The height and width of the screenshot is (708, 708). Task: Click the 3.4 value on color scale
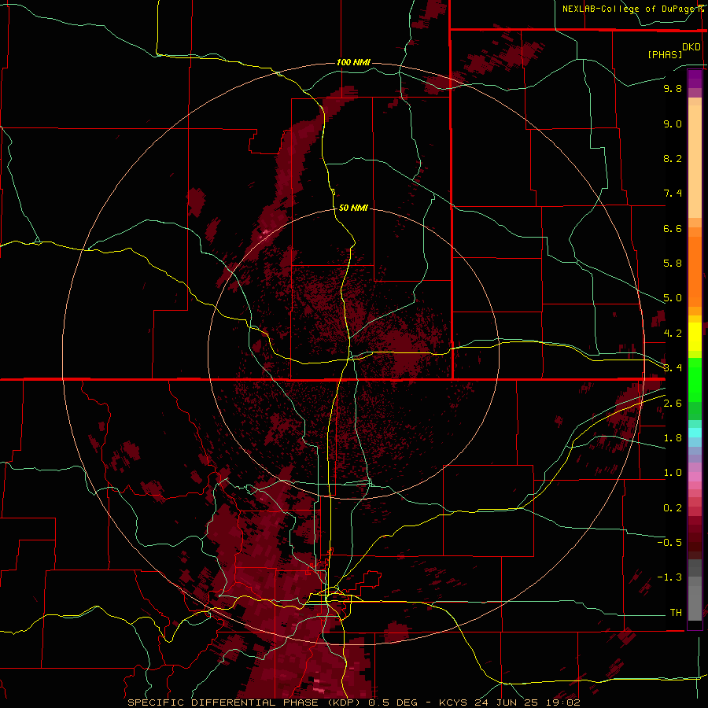(673, 368)
